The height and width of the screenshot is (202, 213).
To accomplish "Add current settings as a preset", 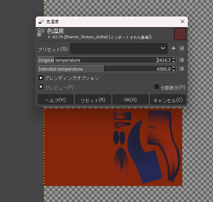I will pos(173,48).
